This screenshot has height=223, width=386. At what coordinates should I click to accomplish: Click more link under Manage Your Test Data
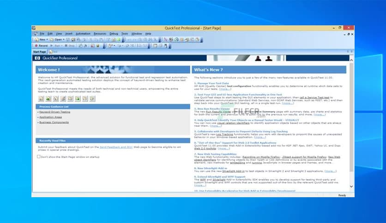pyautogui.click(x=225, y=89)
